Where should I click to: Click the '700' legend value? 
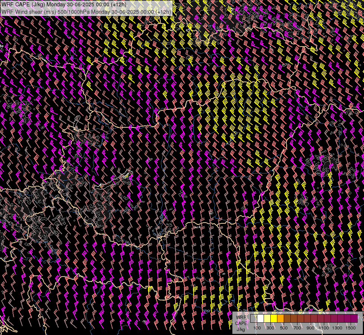(x=297, y=328)
